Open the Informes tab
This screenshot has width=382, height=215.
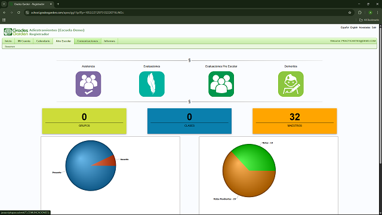click(x=110, y=41)
